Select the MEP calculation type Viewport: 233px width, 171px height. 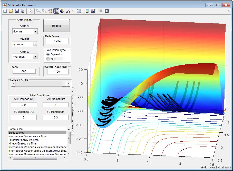(48, 59)
